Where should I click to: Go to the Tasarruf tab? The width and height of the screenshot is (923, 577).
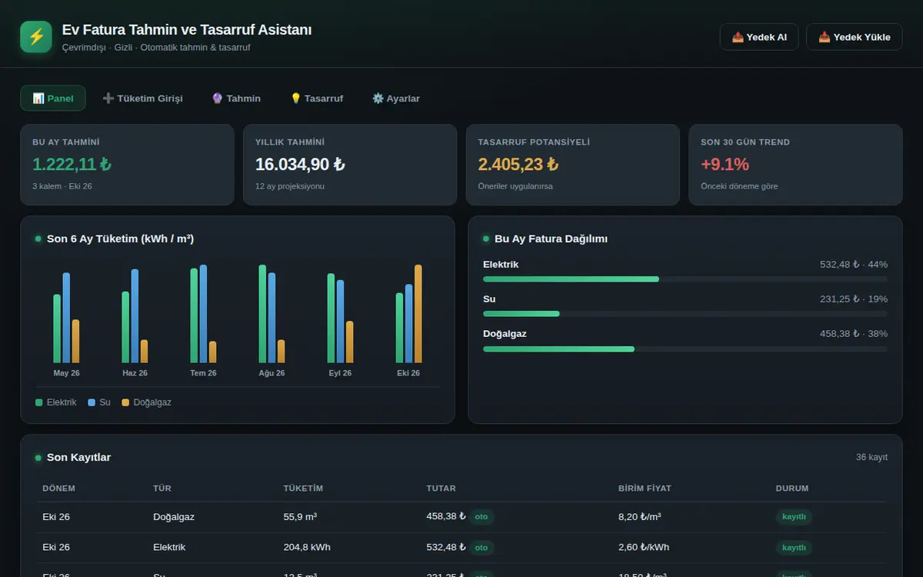(x=316, y=98)
